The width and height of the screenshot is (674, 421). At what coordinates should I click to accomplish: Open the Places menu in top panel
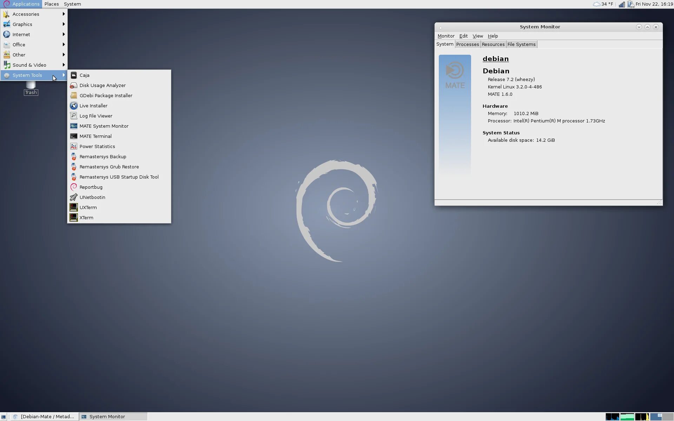click(52, 4)
